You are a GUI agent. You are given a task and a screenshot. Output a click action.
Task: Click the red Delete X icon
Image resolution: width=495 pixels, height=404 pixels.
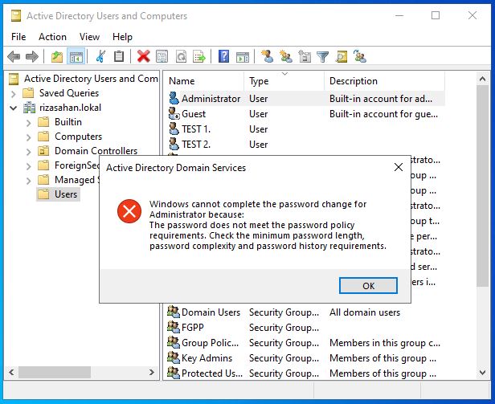[x=144, y=57]
